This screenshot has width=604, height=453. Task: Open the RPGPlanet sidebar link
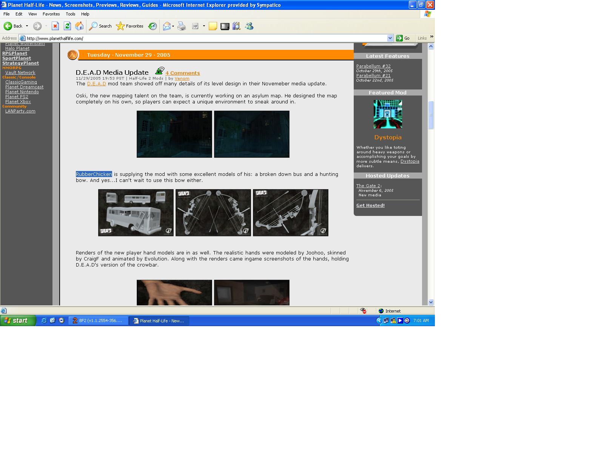15,53
